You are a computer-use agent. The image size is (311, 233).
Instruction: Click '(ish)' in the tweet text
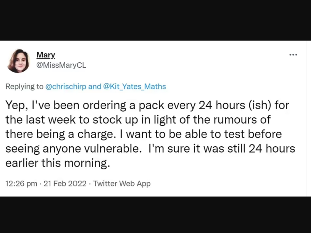pyautogui.click(x=260, y=105)
